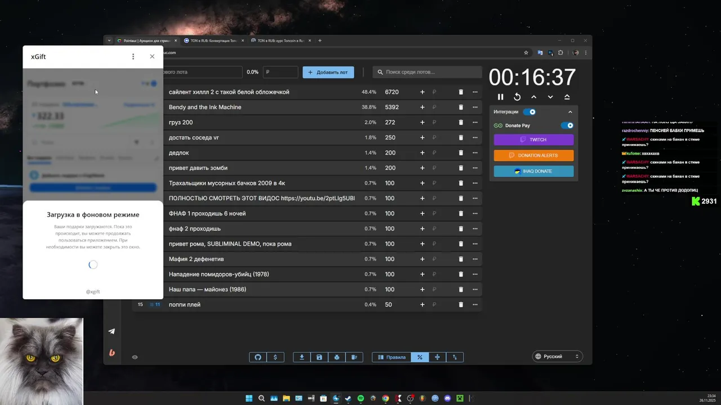Open Steam from the taskbar

click(348, 398)
